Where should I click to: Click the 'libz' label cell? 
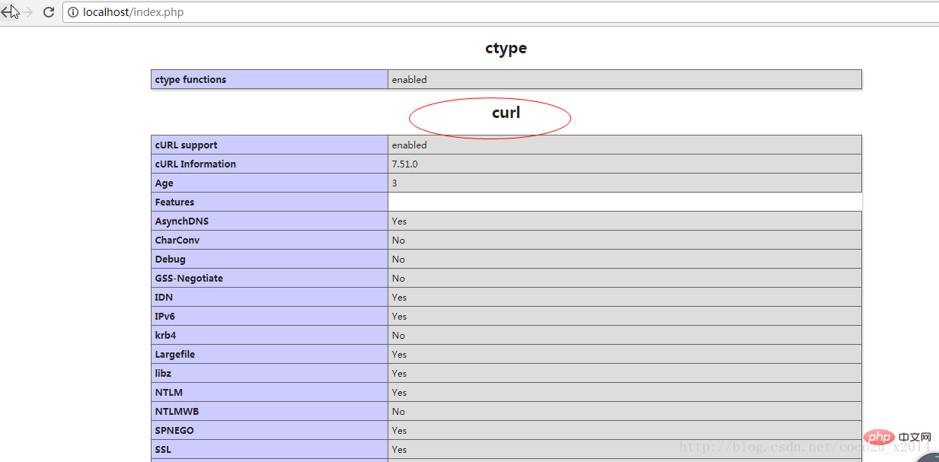pyautogui.click(x=270, y=373)
